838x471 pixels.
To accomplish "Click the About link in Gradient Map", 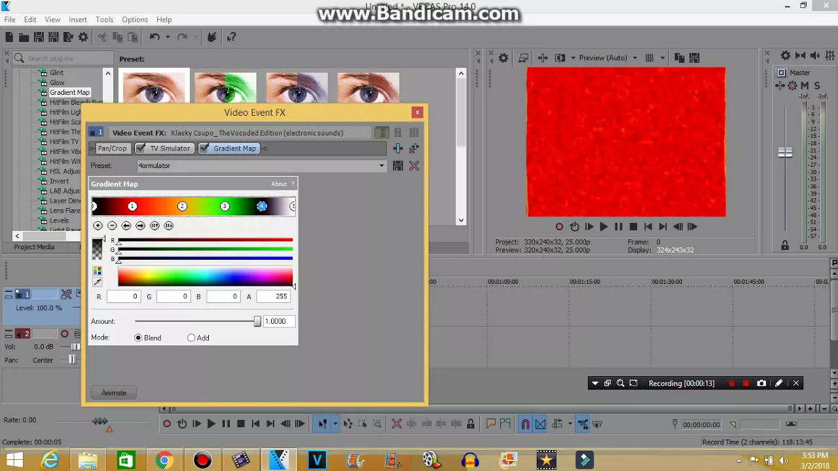I will tap(279, 184).
